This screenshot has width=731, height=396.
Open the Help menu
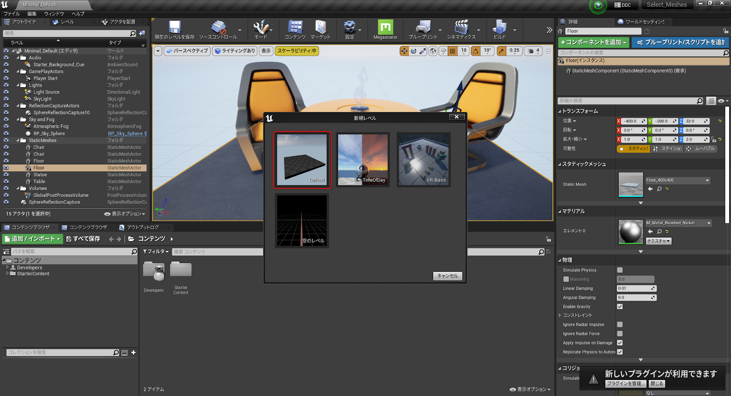click(78, 14)
